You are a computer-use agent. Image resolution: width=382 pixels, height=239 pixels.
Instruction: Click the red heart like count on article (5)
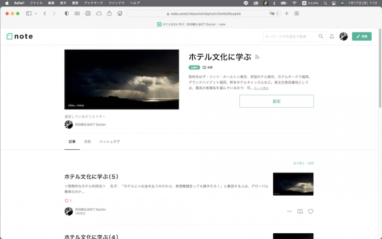point(68,201)
